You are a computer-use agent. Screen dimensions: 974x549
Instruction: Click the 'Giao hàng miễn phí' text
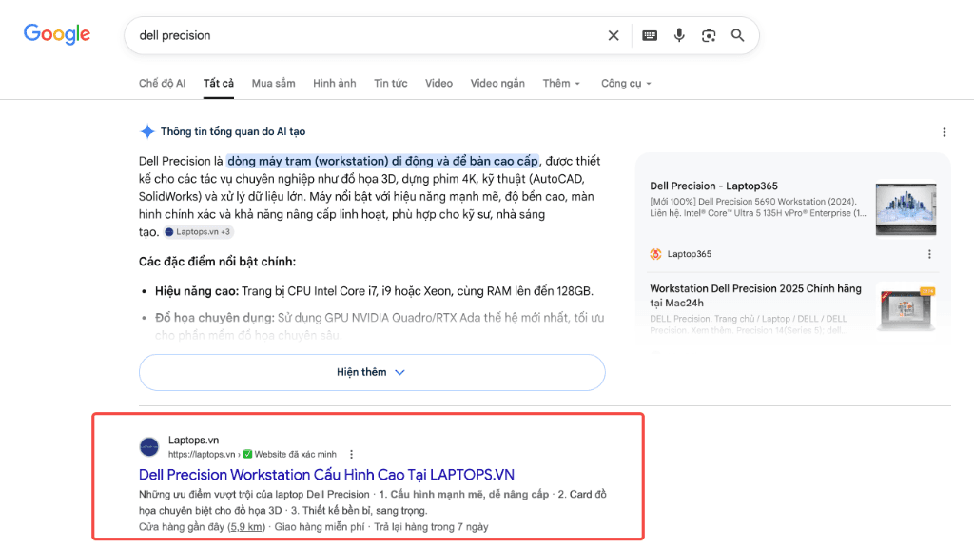(320, 527)
